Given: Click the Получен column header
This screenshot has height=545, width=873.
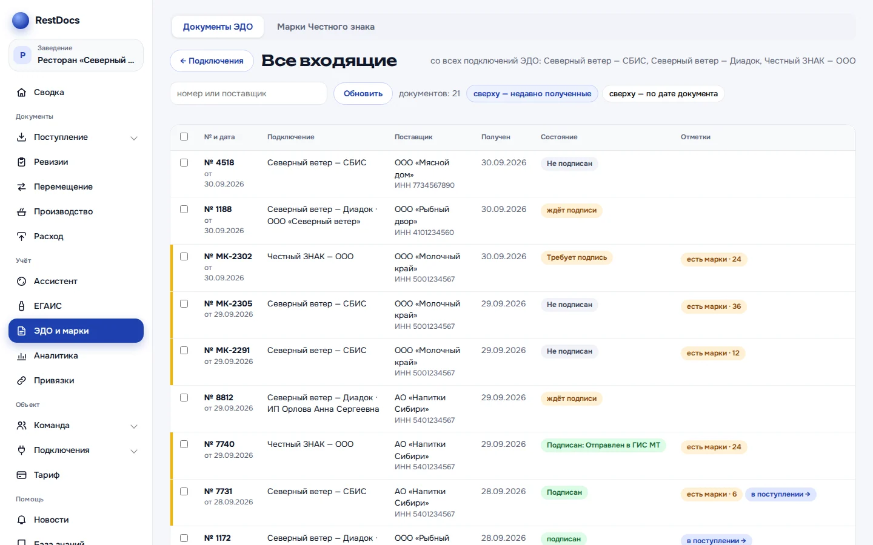Looking at the screenshot, I should [496, 137].
